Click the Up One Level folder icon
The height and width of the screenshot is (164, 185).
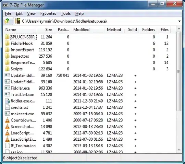[7, 21]
